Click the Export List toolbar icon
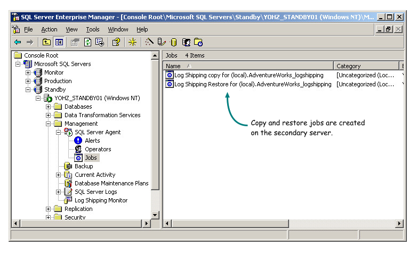The image size is (409, 253). click(x=100, y=42)
